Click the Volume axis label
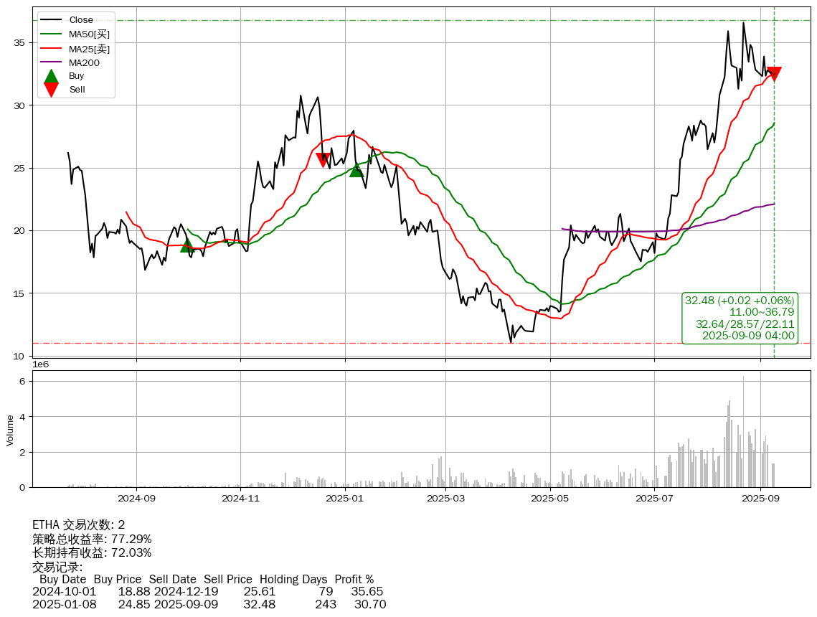This screenshot has width=817, height=617. point(10,429)
